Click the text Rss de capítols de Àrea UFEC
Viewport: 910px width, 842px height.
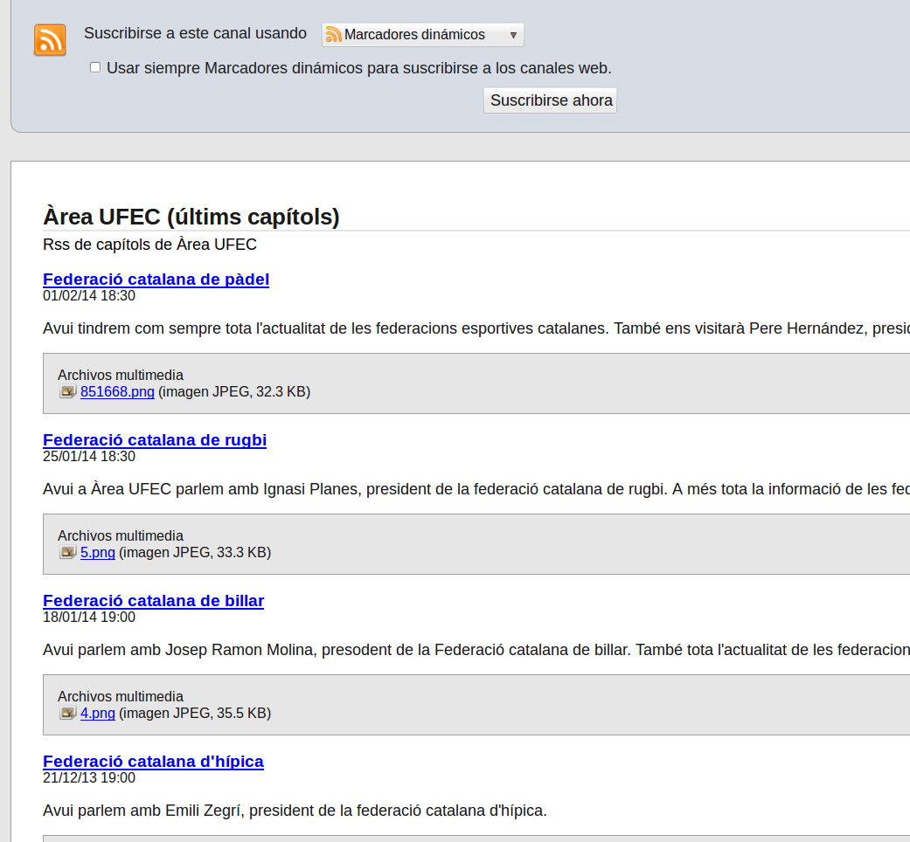tap(149, 245)
